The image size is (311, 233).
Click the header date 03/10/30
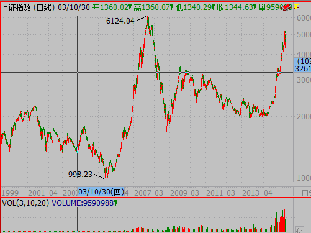point(74,7)
